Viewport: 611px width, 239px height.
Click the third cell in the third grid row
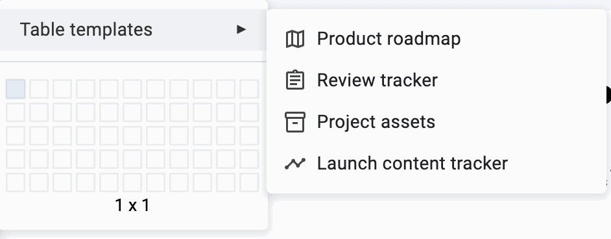pos(62,136)
